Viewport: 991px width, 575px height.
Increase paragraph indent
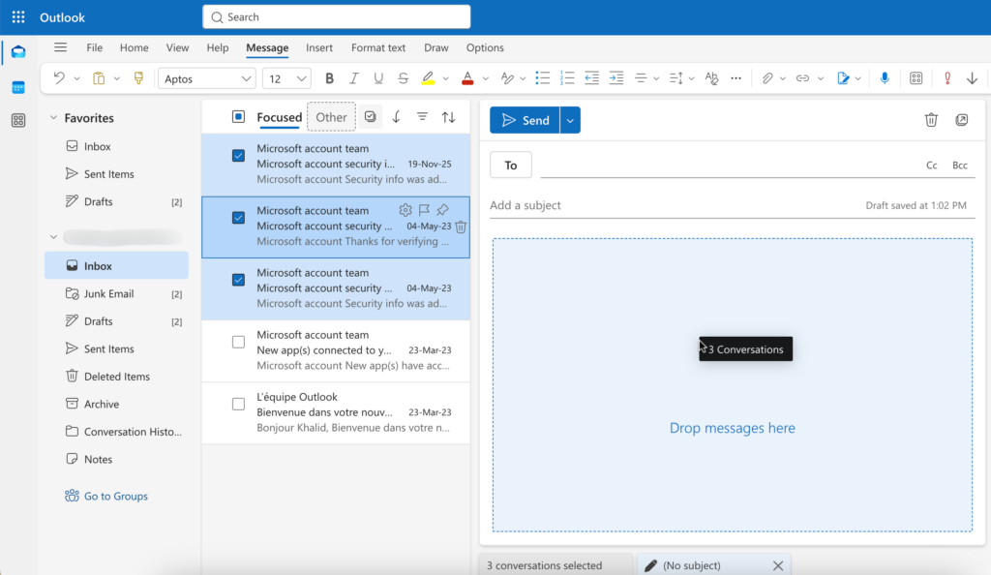616,78
